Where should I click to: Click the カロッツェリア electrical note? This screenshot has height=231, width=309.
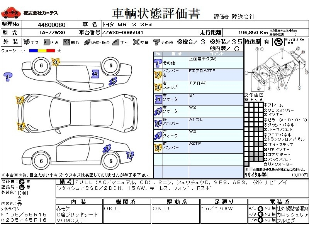[292, 214]
